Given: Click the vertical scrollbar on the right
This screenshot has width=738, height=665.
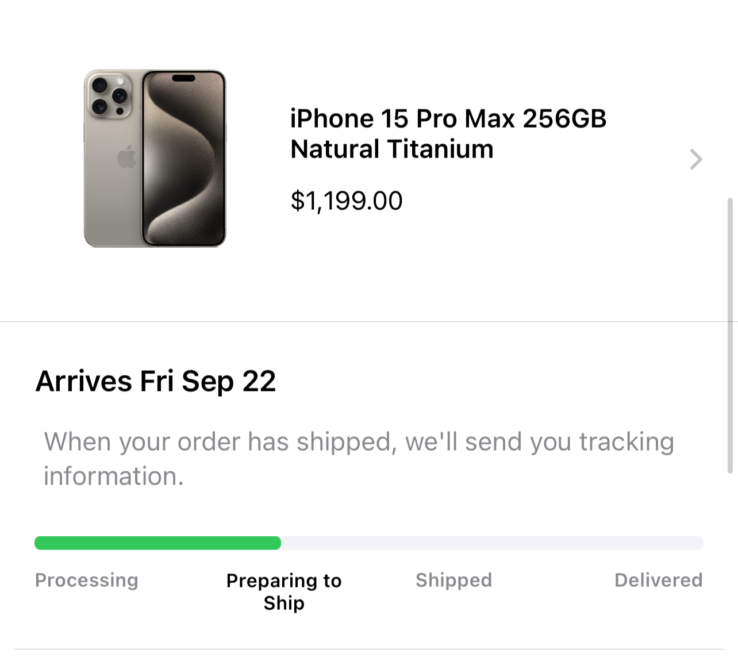Looking at the screenshot, I should click(730, 336).
